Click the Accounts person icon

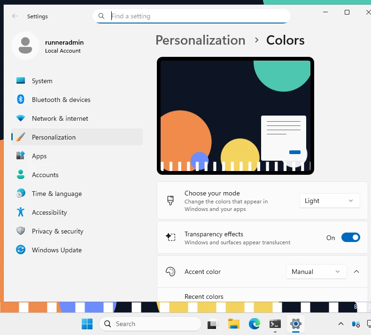[x=21, y=174]
